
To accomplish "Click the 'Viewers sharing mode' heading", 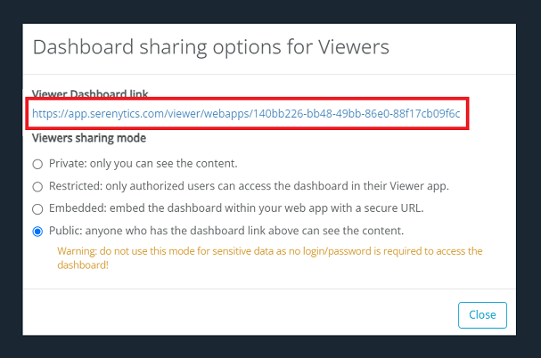I will click(x=89, y=138).
